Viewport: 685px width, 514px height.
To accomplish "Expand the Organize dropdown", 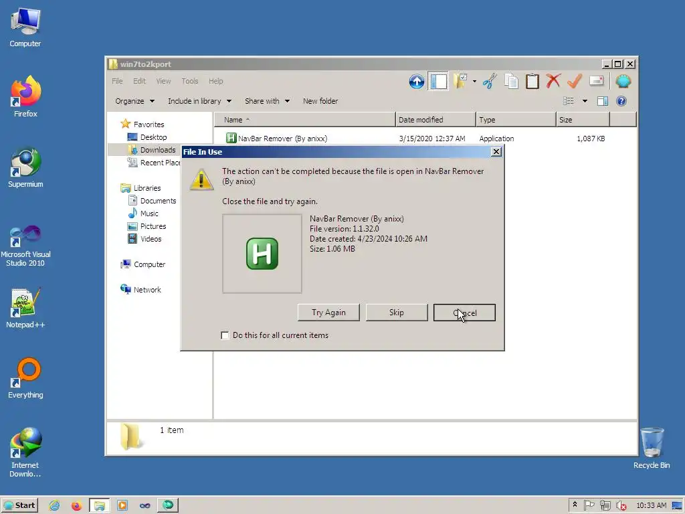I will [x=134, y=102].
